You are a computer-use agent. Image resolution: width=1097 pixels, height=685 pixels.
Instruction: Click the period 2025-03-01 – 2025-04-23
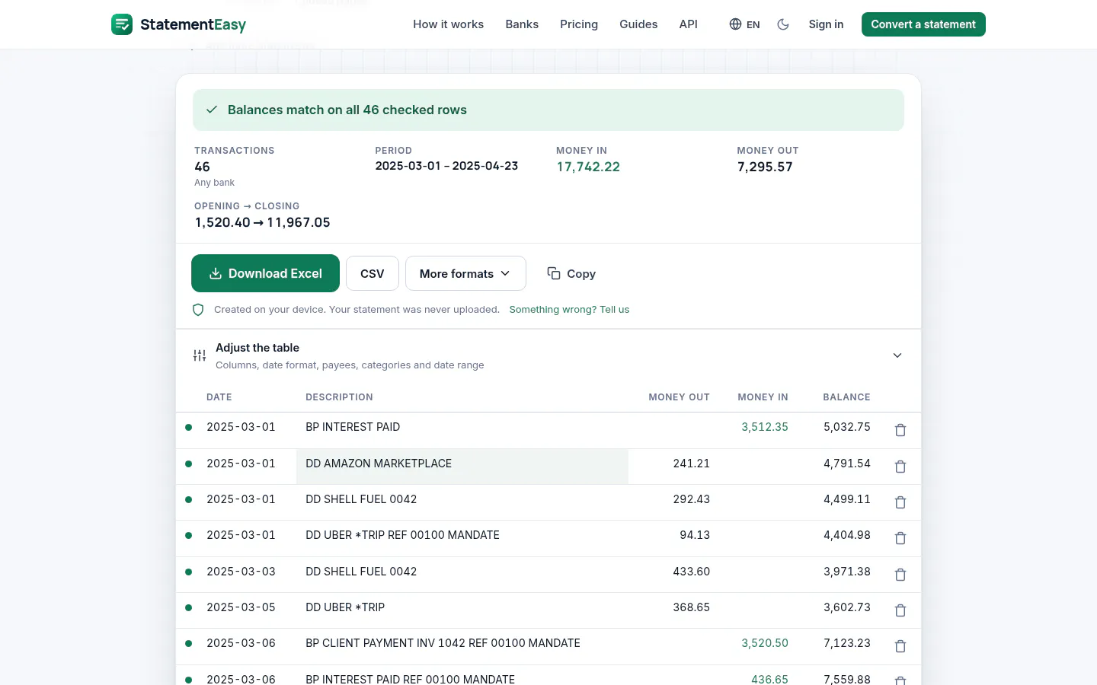pos(446,166)
